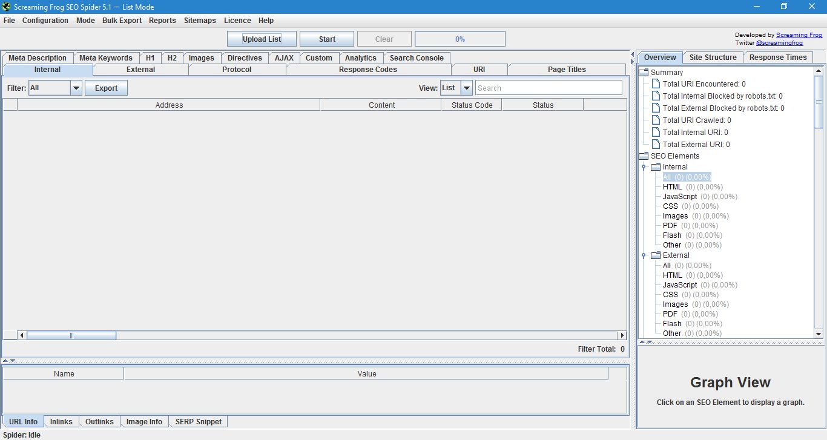The image size is (827, 440).
Task: Select HTML under Internal in Overview tree
Action: (x=693, y=187)
